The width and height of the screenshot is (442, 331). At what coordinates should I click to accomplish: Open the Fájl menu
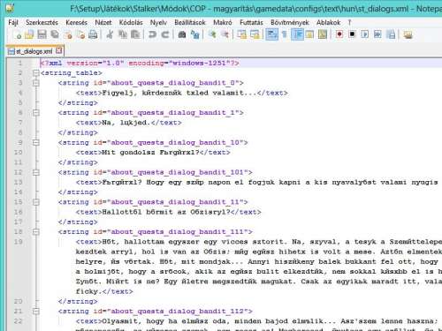pyautogui.click(x=13, y=22)
